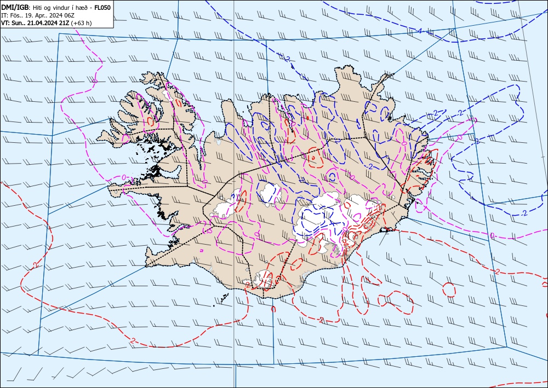The image size is (548, 388).
Task: Click the "-4" blue isotherm contour label
Action: (x=419, y=32)
